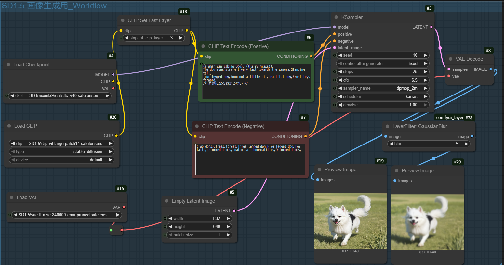
Task: Click the VAE Decode node collapse dot
Action: [x=451, y=59]
